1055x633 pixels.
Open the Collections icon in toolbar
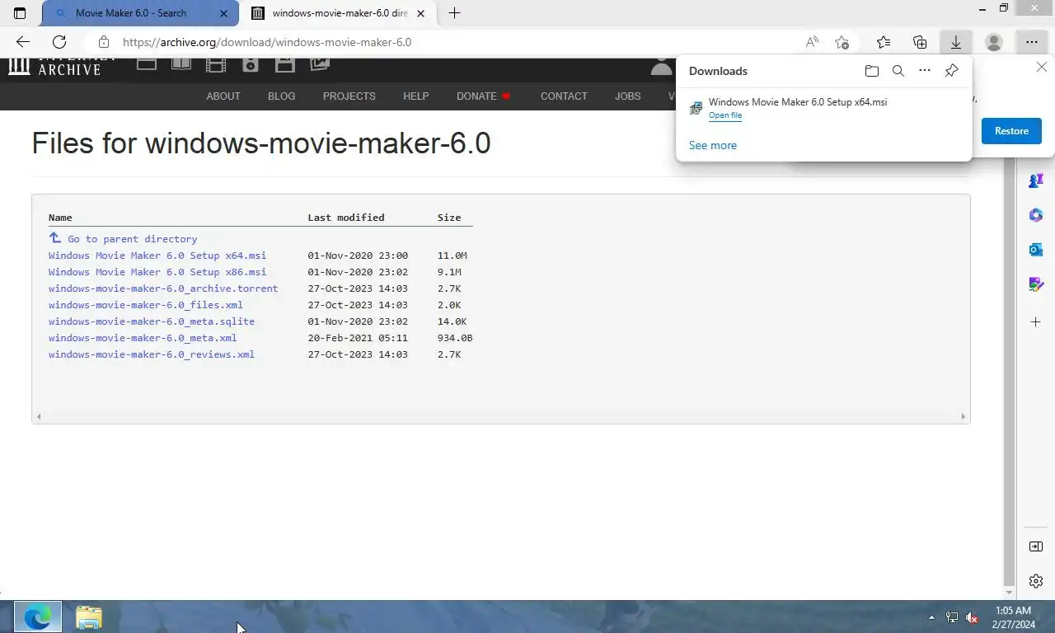920,42
